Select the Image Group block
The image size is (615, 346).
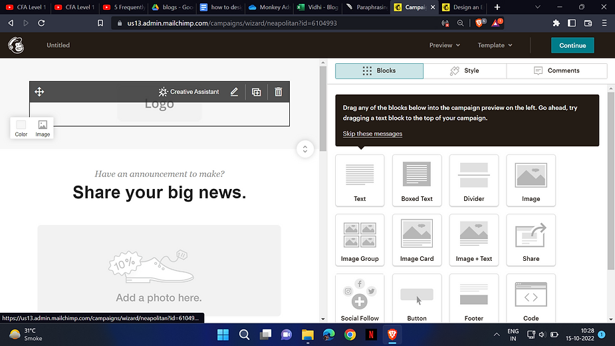[360, 240]
